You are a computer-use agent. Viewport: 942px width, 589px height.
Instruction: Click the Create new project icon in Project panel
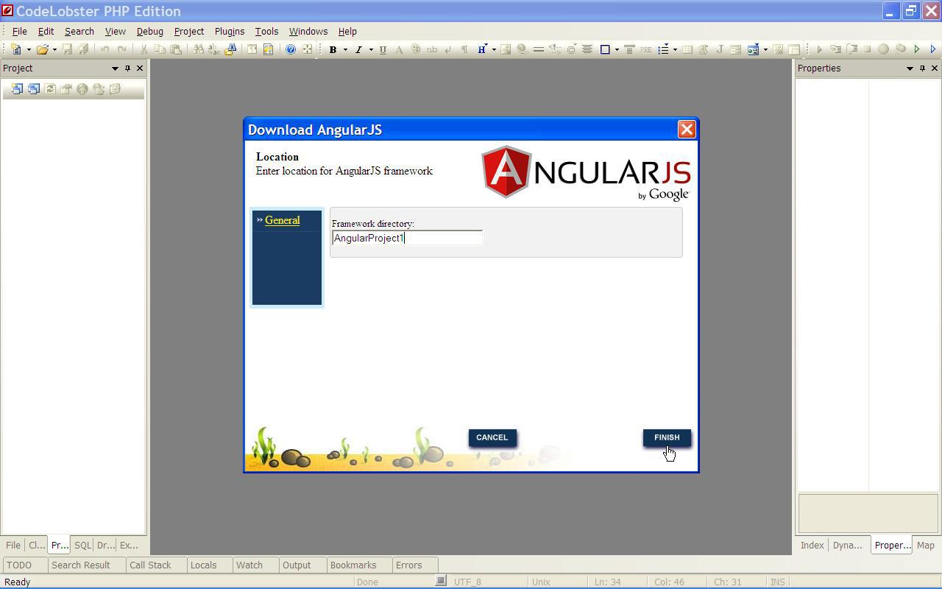tap(17, 88)
